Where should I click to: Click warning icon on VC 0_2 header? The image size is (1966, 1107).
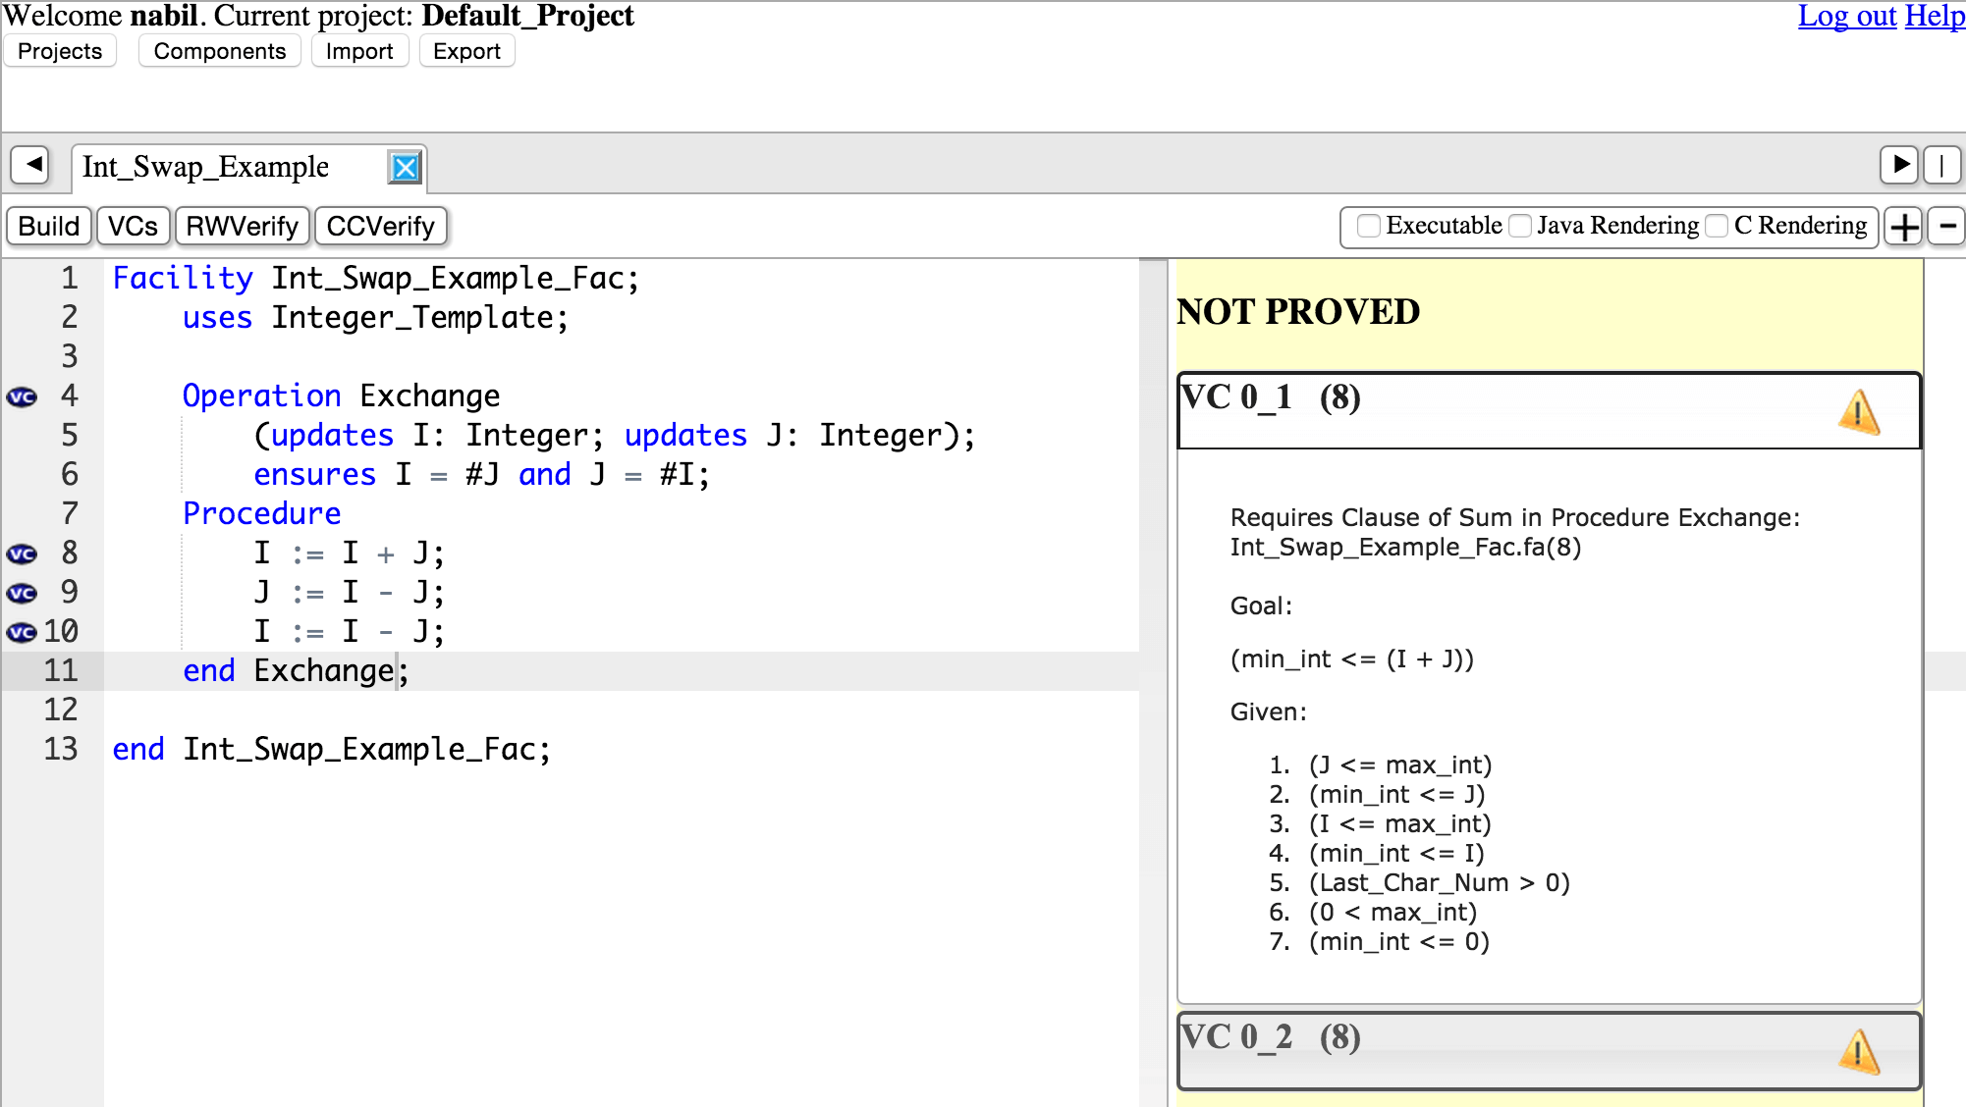pyautogui.click(x=1858, y=1052)
